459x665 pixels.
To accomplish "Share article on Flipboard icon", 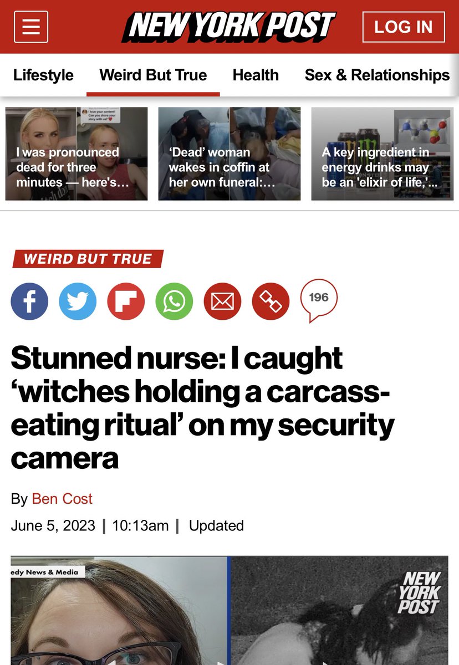I will point(126,301).
